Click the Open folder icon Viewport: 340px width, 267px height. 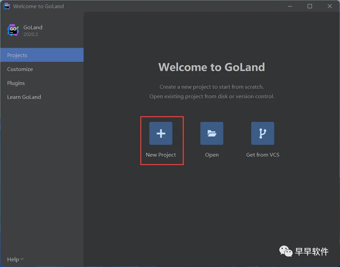(212, 133)
